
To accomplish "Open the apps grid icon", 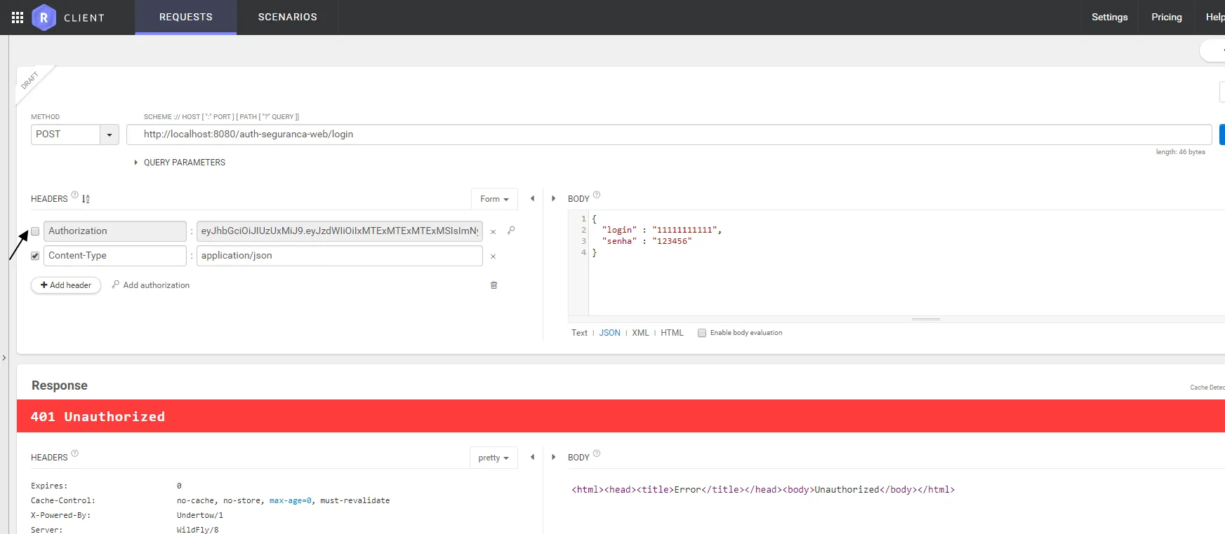I will coord(18,18).
